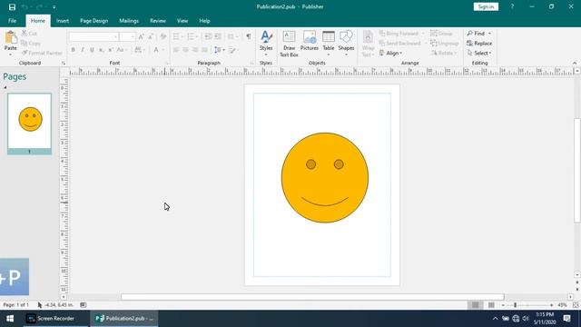581x327 pixels.
Task: Click the zoom slider handle
Action: coord(515,305)
